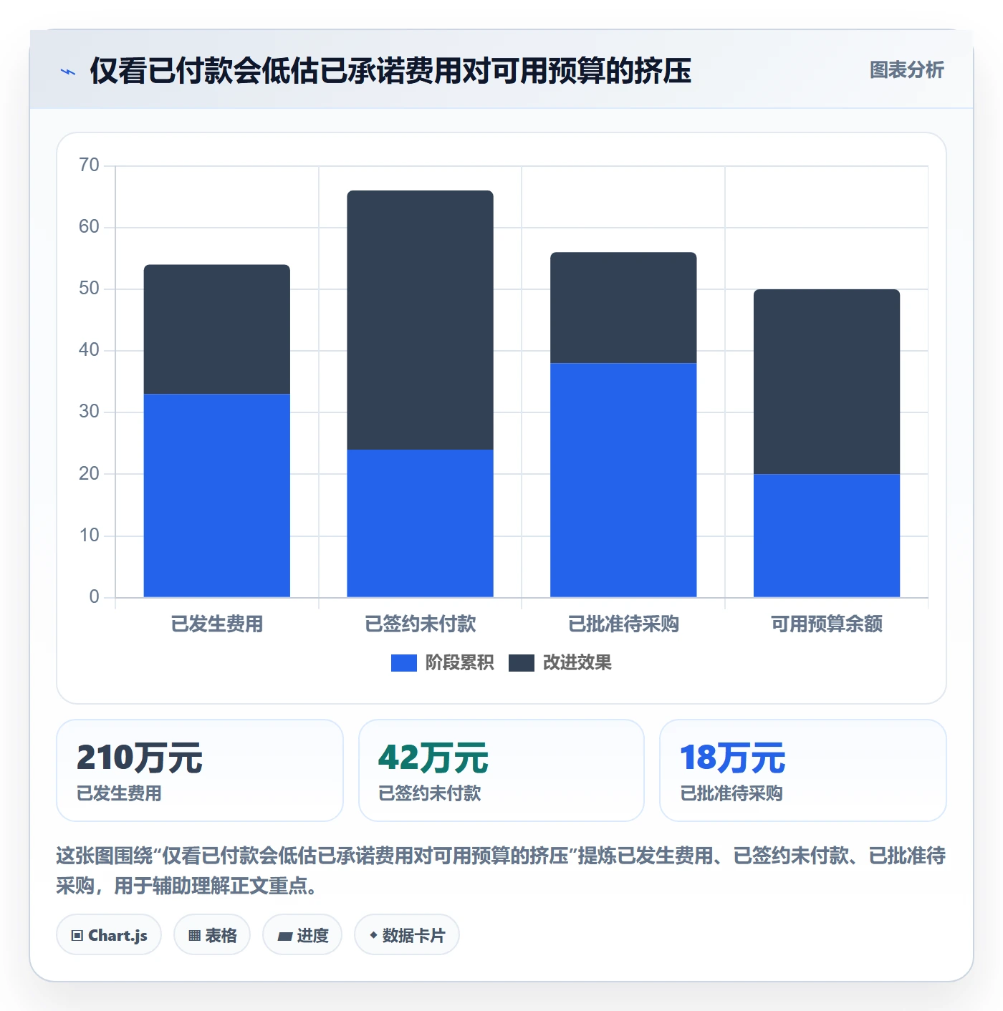
Task: Click the 210万元 stat card value
Action: pos(140,758)
